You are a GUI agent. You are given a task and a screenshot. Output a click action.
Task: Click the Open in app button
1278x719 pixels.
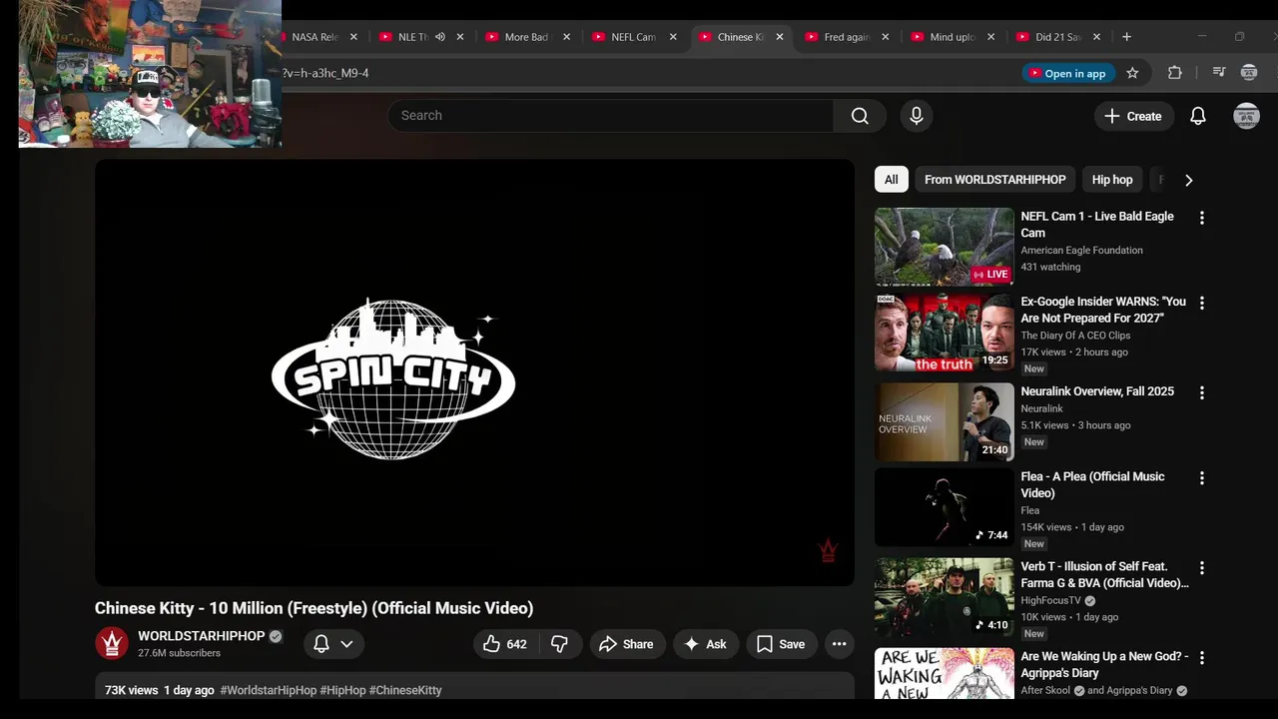(x=1068, y=73)
